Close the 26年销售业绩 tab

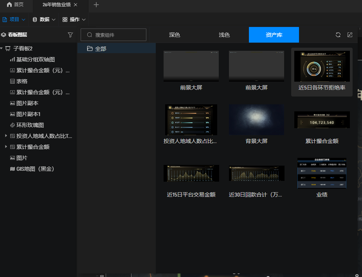coord(76,5)
